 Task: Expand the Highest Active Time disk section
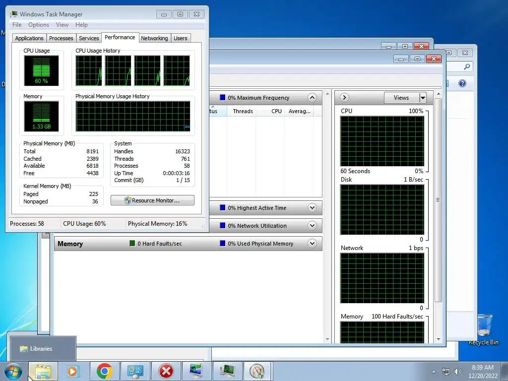point(312,208)
